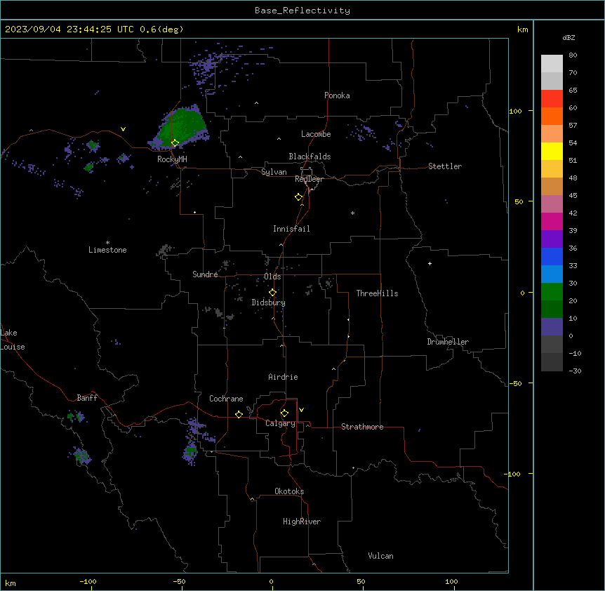This screenshot has width=605, height=591.
Task: Click the Lacombe city label
Action: pyautogui.click(x=316, y=134)
